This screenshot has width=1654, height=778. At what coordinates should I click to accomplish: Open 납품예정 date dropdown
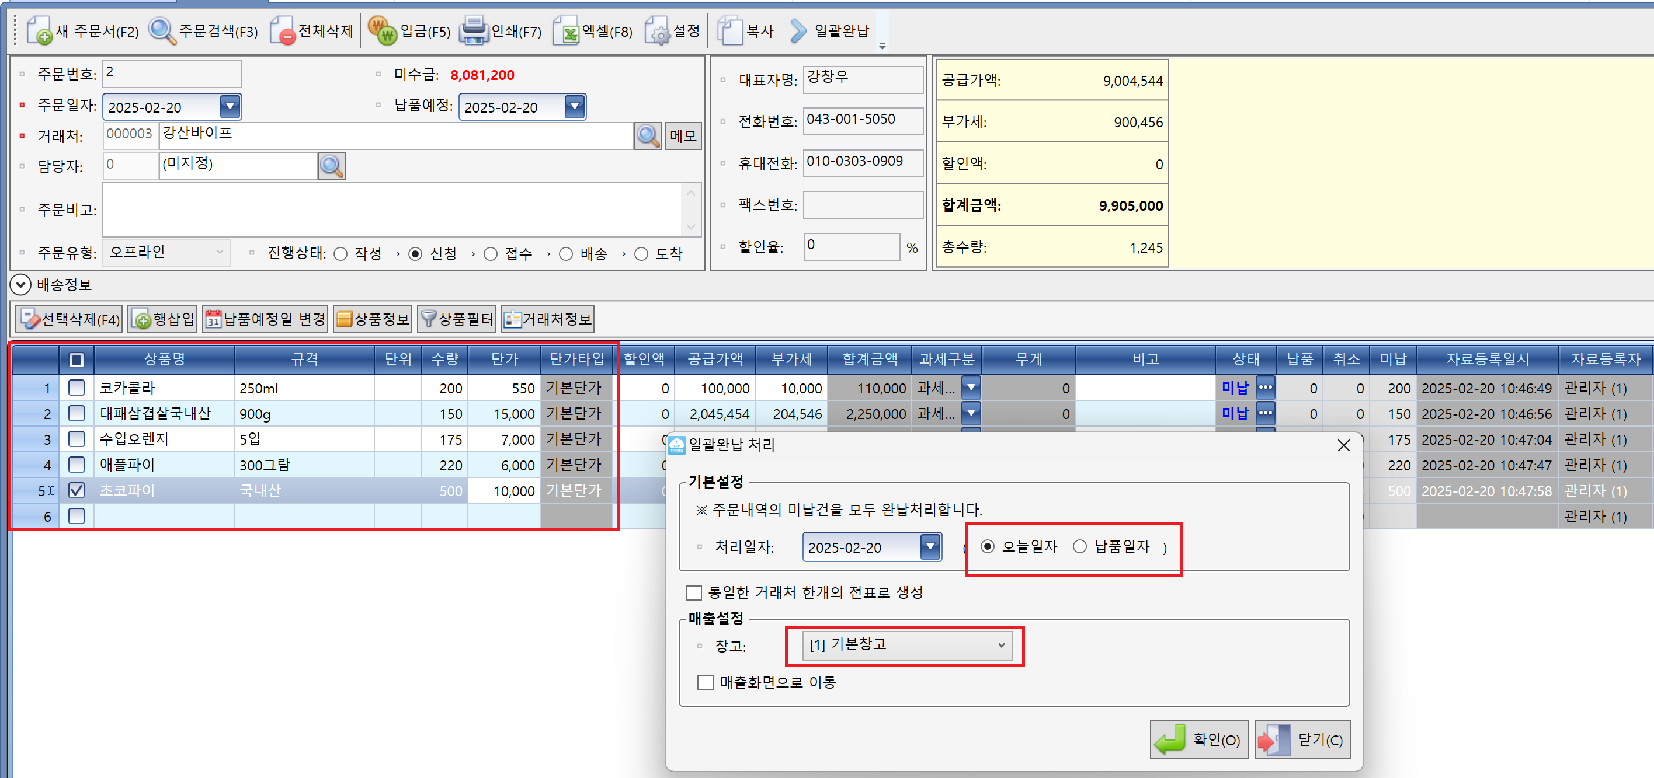[x=575, y=106]
